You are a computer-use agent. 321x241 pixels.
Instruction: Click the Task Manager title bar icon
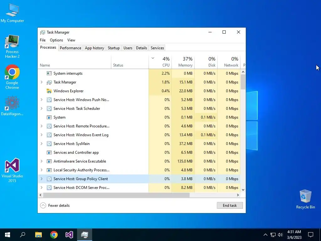pos(43,32)
